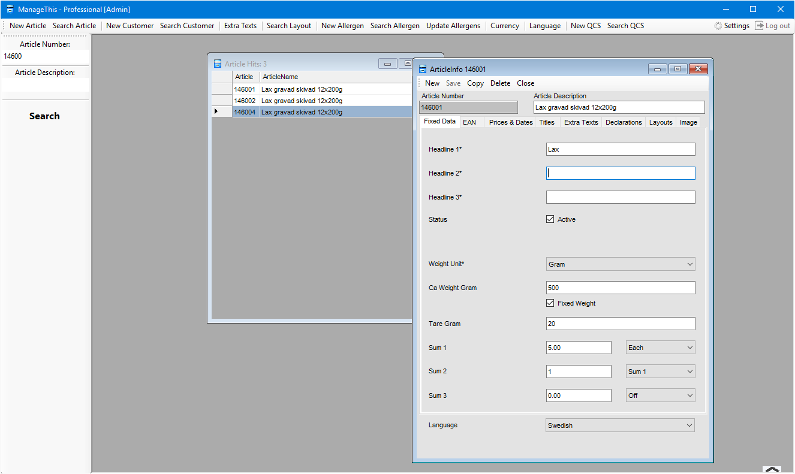795x474 pixels.
Task: Restore the ArticleInfo window size
Action: pos(677,69)
